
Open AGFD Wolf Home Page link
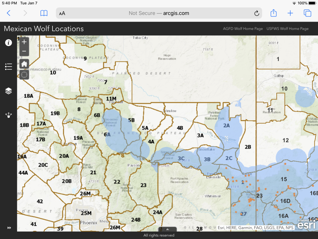243,29
